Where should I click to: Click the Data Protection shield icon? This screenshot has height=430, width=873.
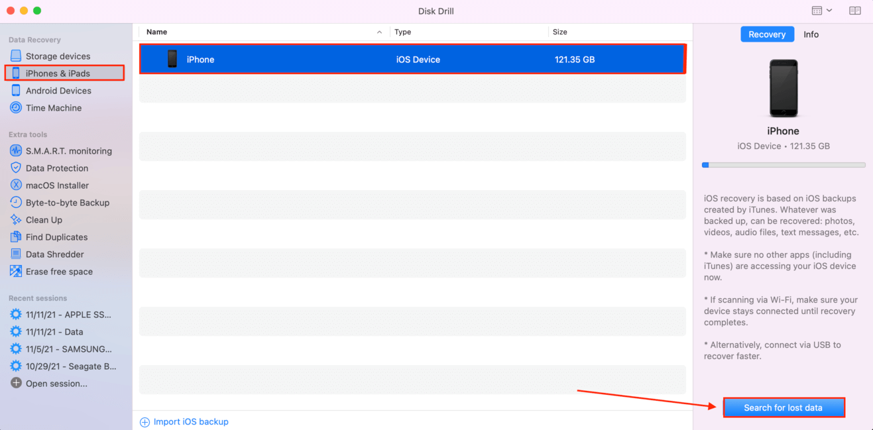(x=16, y=168)
